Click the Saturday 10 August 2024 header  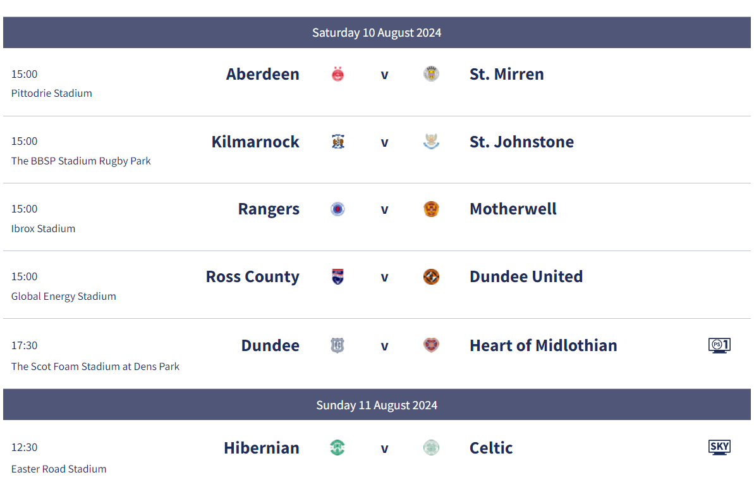coord(377,32)
